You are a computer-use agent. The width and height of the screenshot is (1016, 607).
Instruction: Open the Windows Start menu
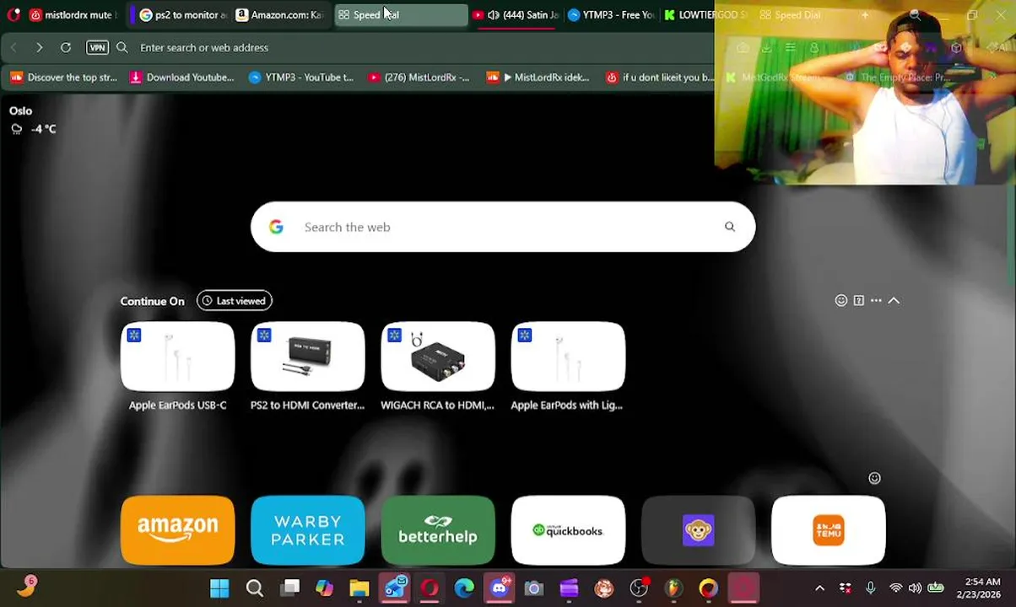pyautogui.click(x=219, y=588)
